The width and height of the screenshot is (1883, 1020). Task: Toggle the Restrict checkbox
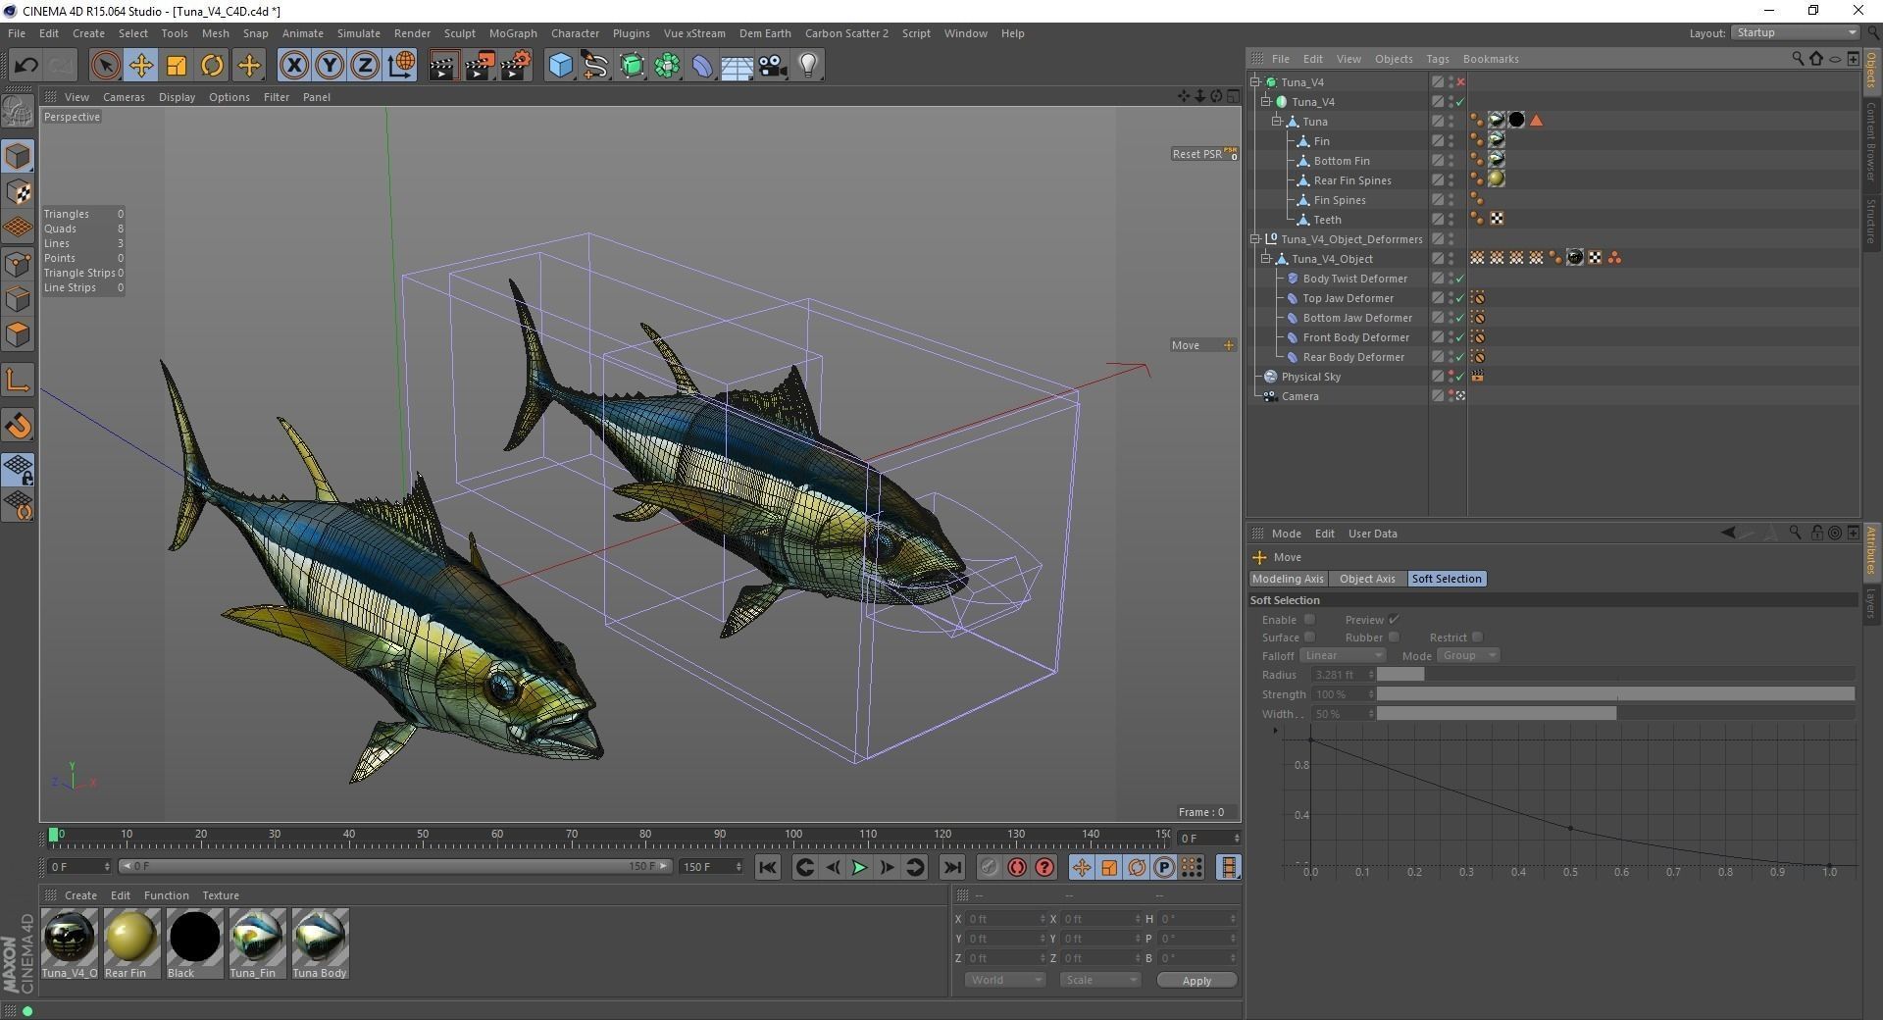coord(1477,637)
